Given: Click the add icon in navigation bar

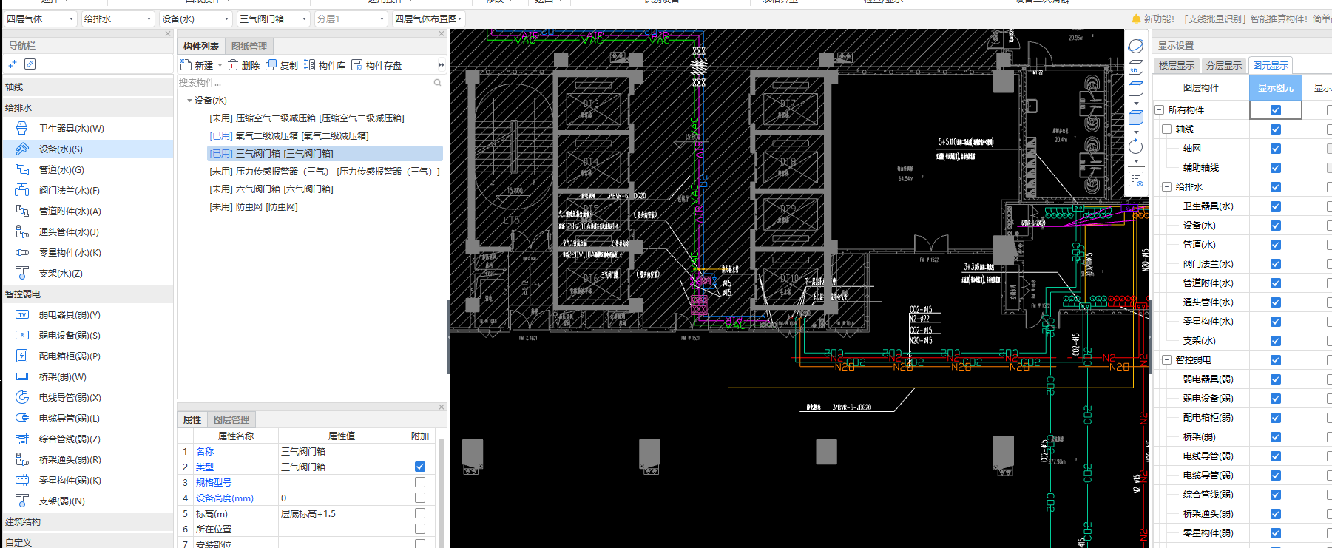Looking at the screenshot, I should tap(13, 64).
